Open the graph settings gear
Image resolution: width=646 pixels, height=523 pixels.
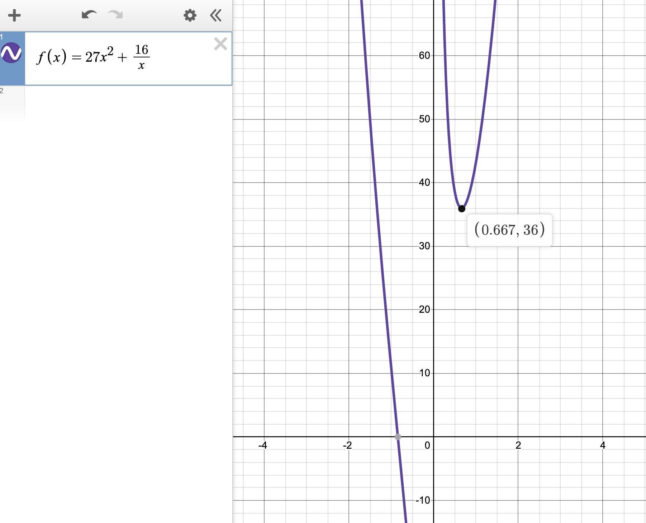[x=190, y=15]
